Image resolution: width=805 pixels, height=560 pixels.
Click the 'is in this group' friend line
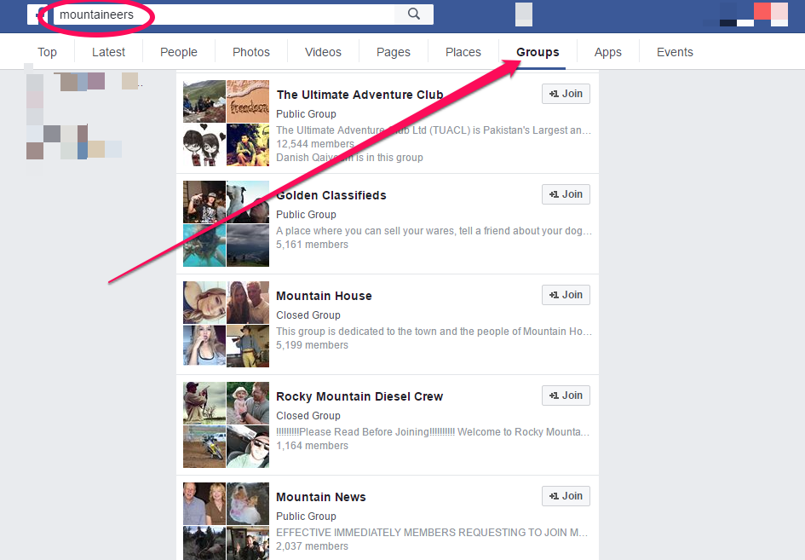(349, 158)
